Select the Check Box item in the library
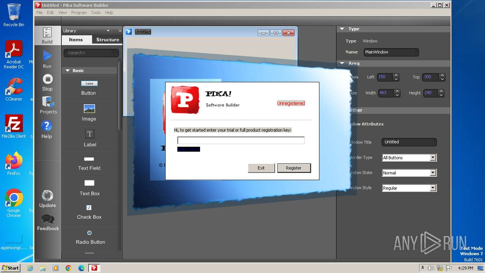The image size is (485, 273). tap(89, 213)
